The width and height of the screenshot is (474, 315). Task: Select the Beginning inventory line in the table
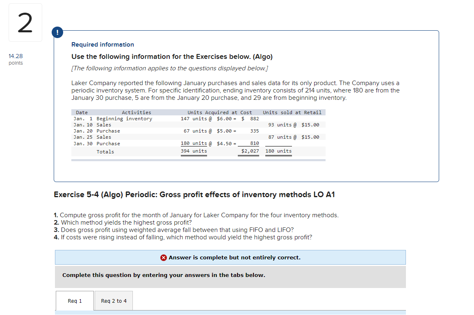123,119
